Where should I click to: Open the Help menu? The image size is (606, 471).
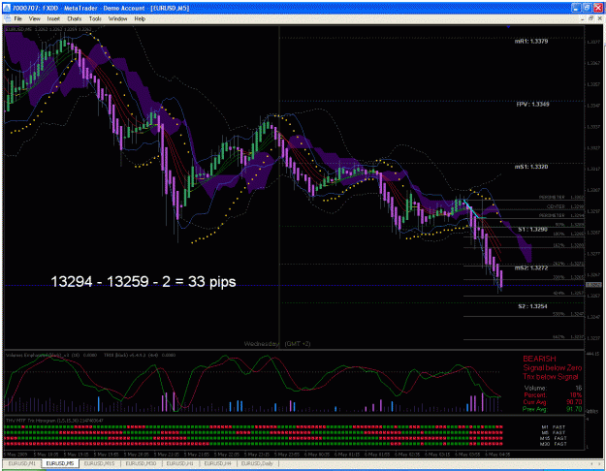tap(140, 18)
